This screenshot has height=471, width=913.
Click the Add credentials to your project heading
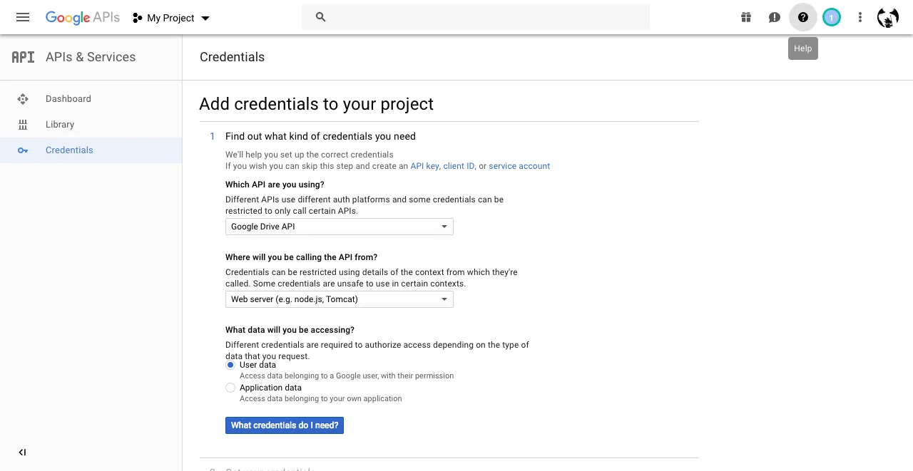pos(317,104)
